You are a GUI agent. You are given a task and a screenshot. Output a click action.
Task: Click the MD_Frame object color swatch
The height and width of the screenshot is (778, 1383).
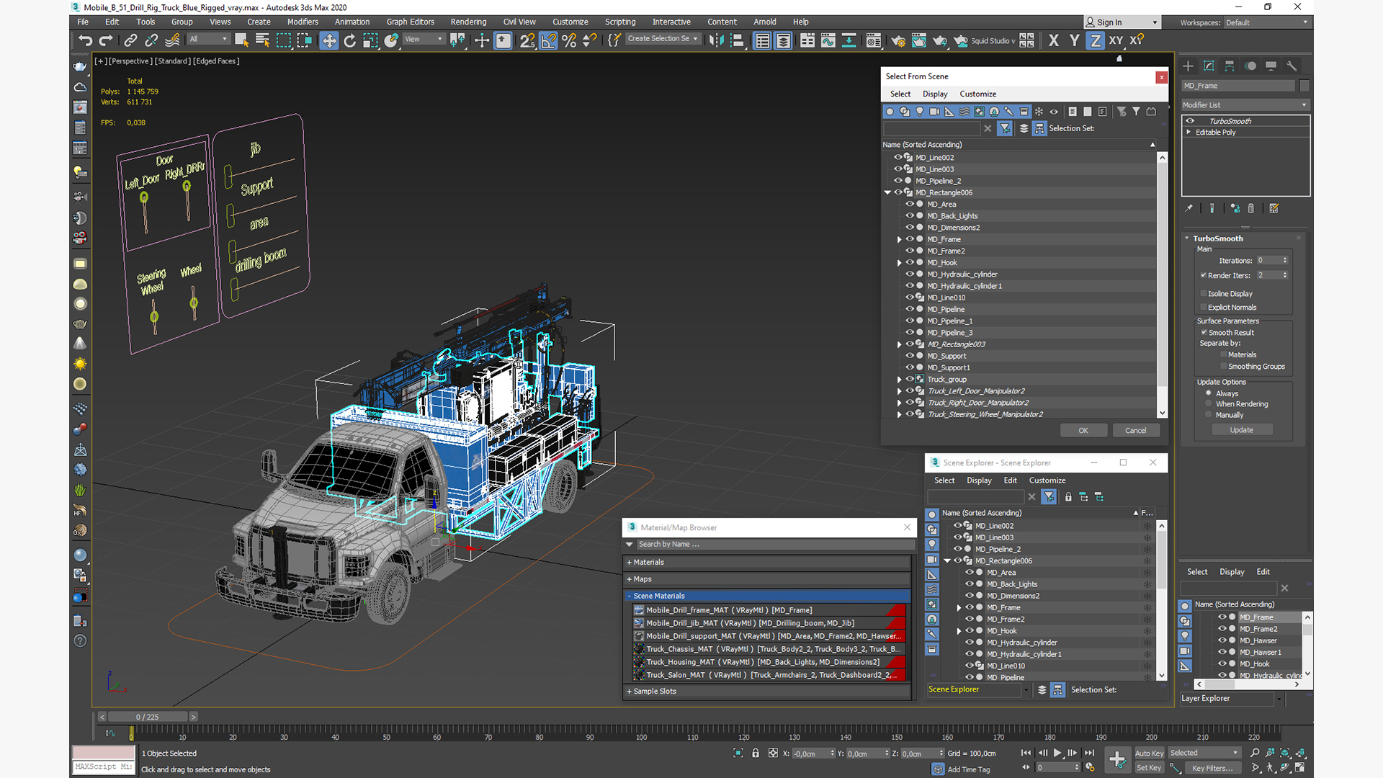click(1304, 86)
